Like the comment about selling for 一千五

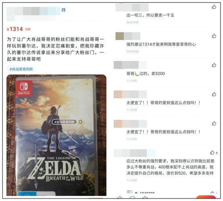(214, 7)
